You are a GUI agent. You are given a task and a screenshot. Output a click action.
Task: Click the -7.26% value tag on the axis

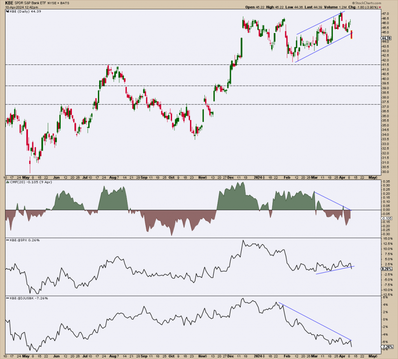point(387,347)
